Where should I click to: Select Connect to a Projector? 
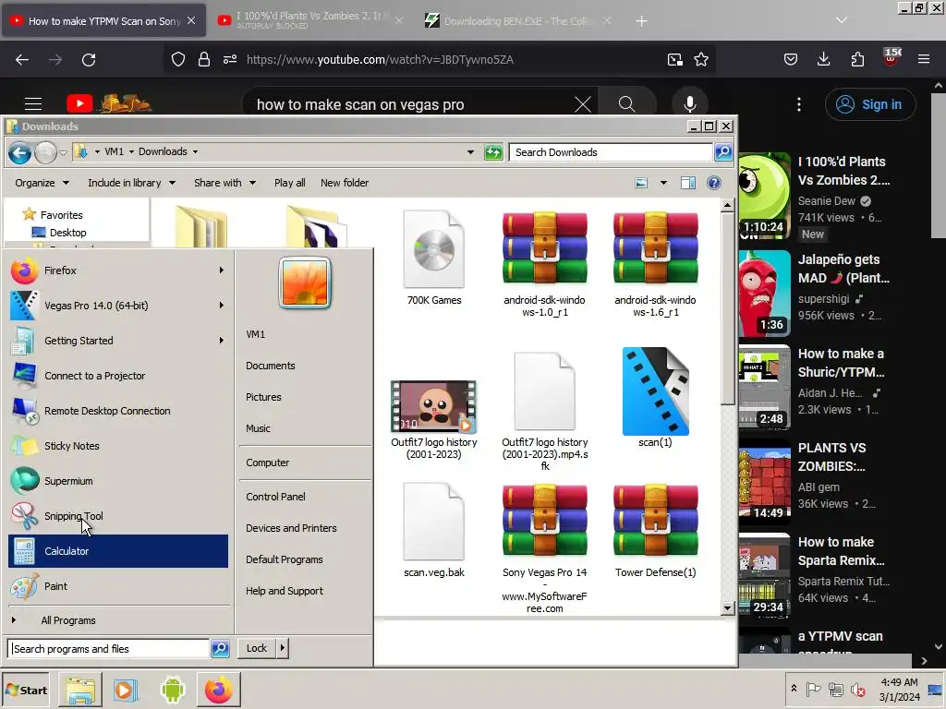click(118, 376)
